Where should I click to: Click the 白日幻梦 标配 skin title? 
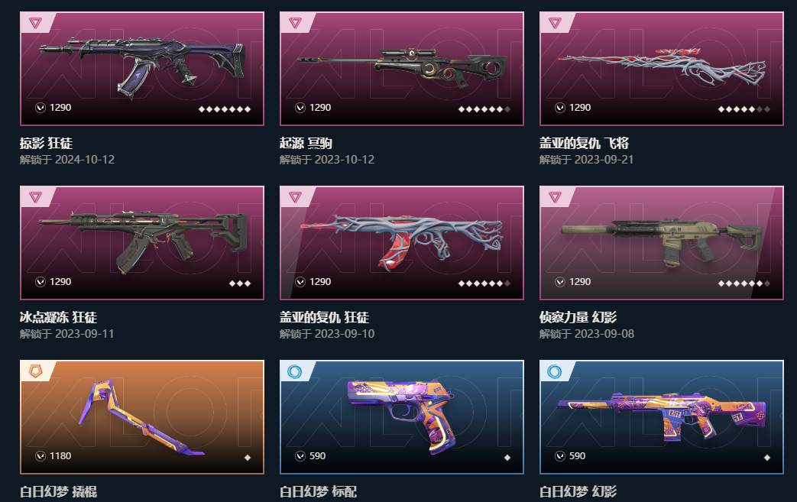point(318,492)
